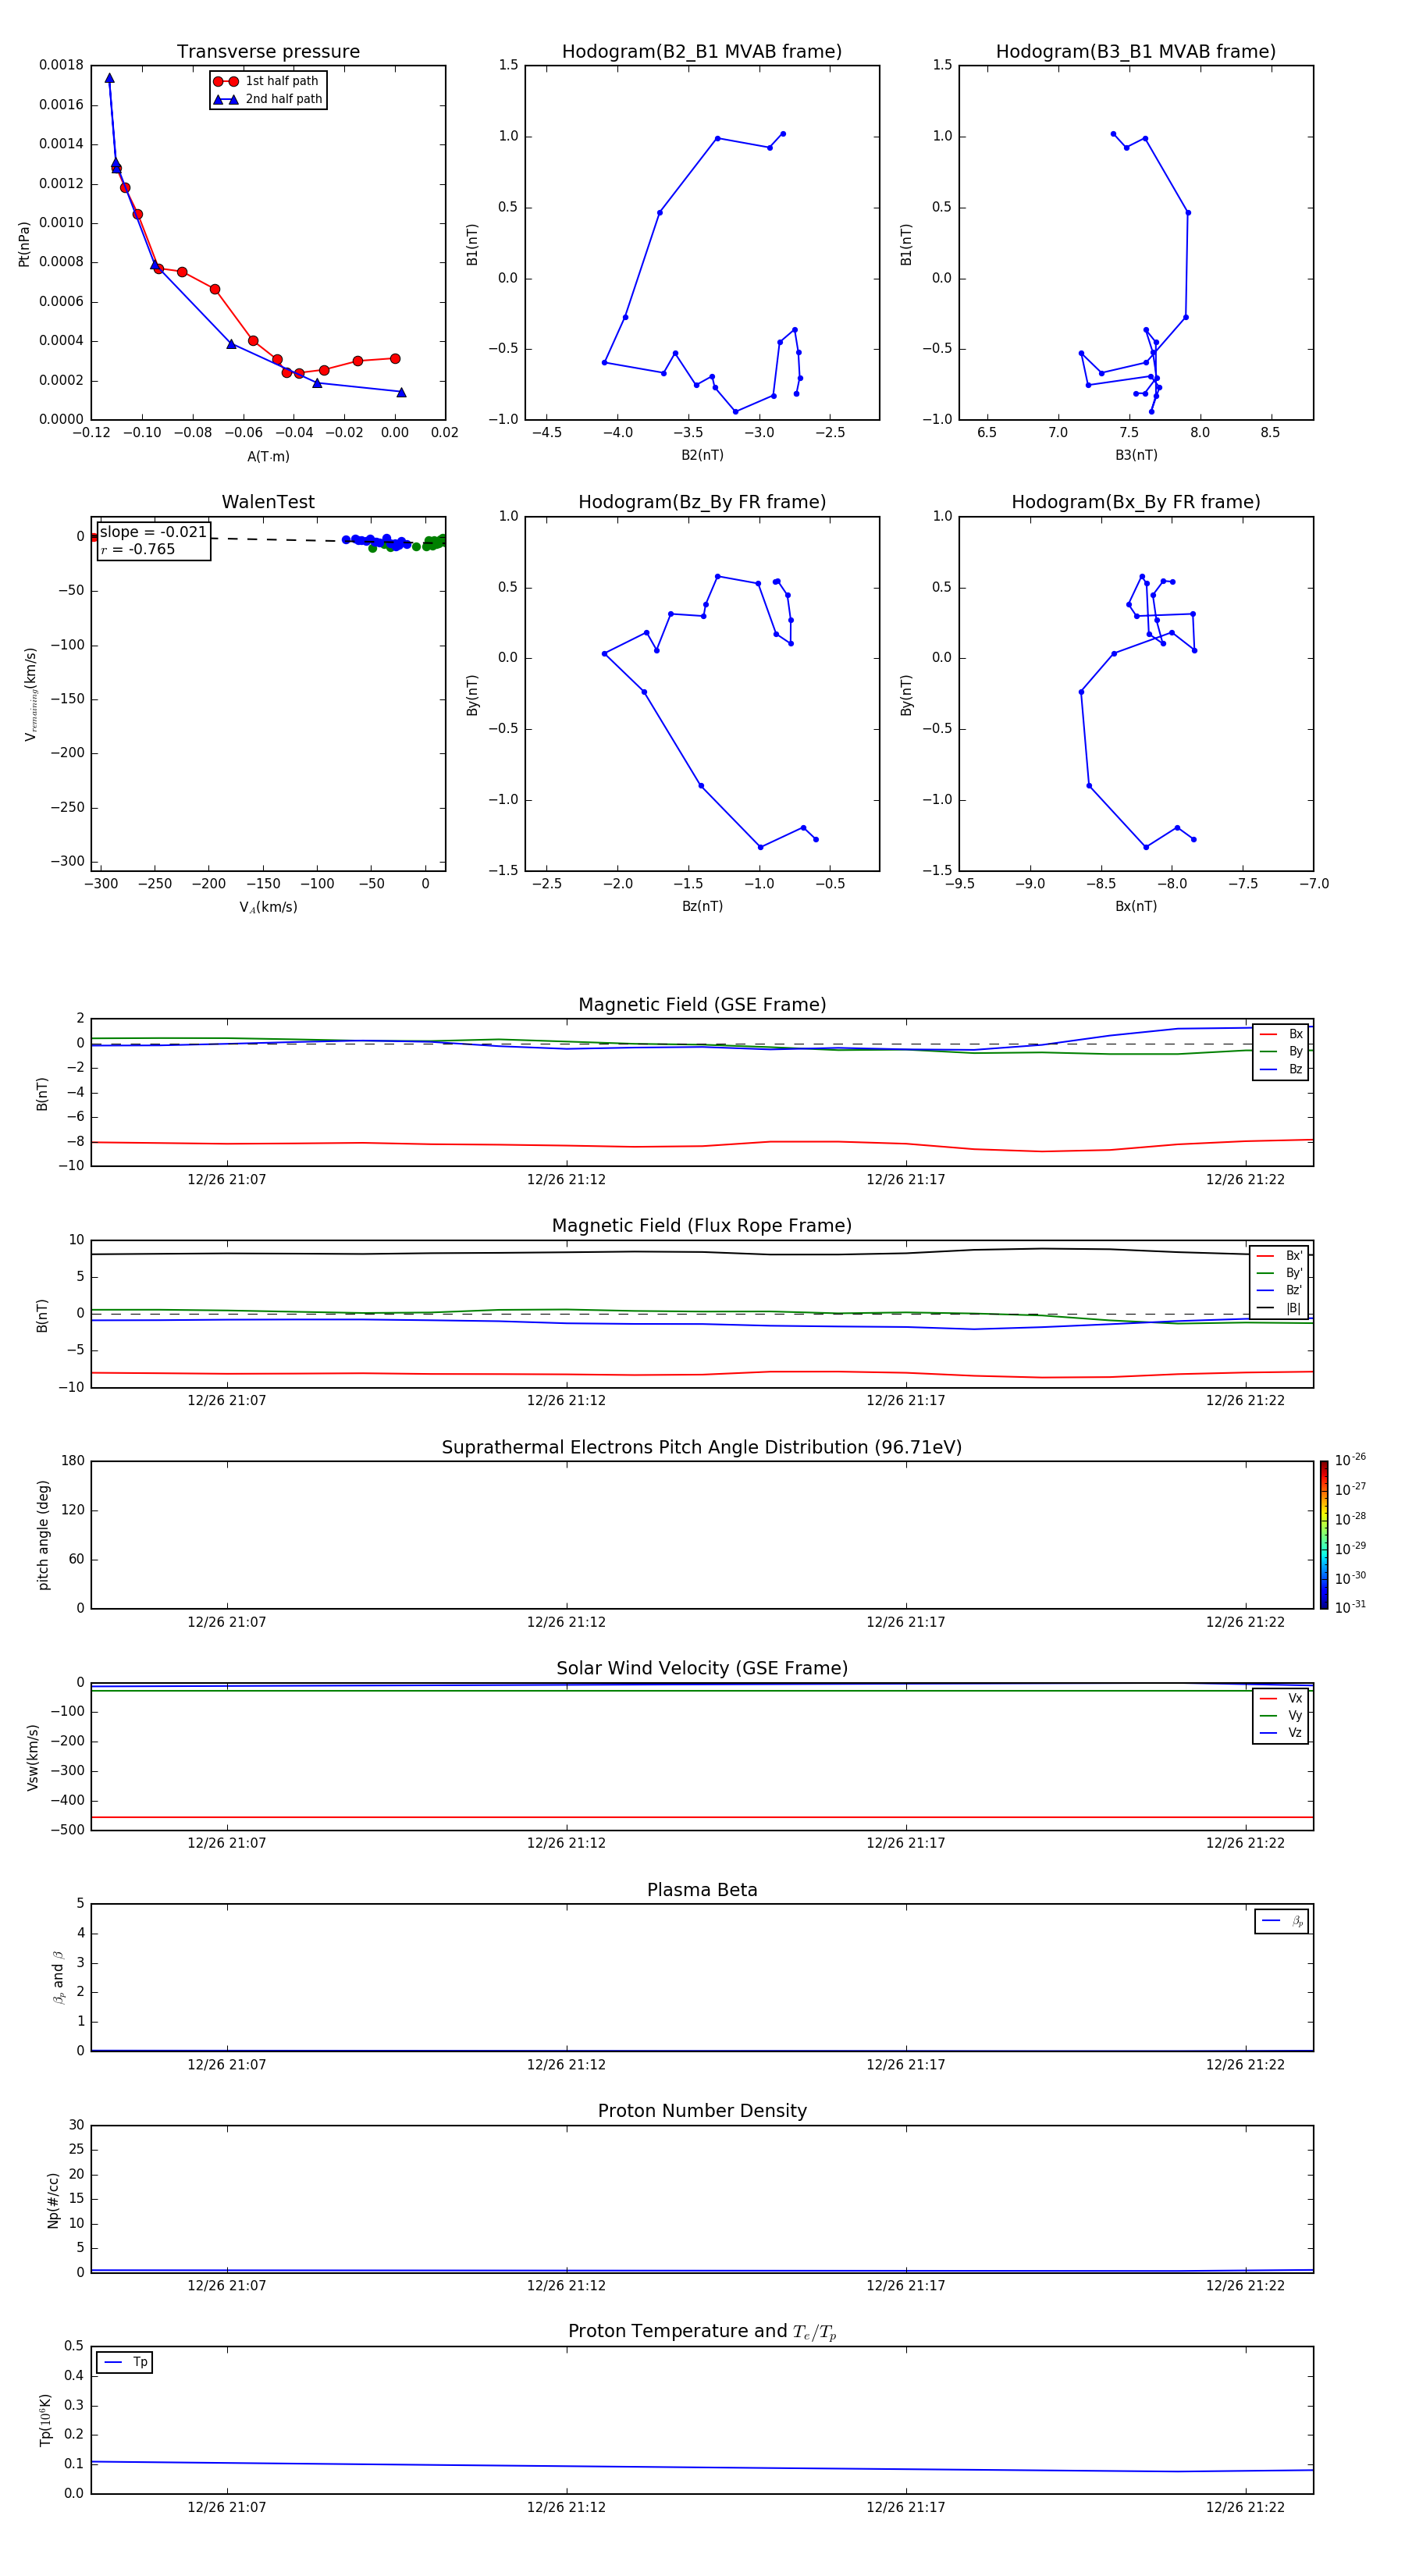Click the "B3(nT)" x-axis label
This screenshot has width=1405, height=2576.
[x=1136, y=455]
